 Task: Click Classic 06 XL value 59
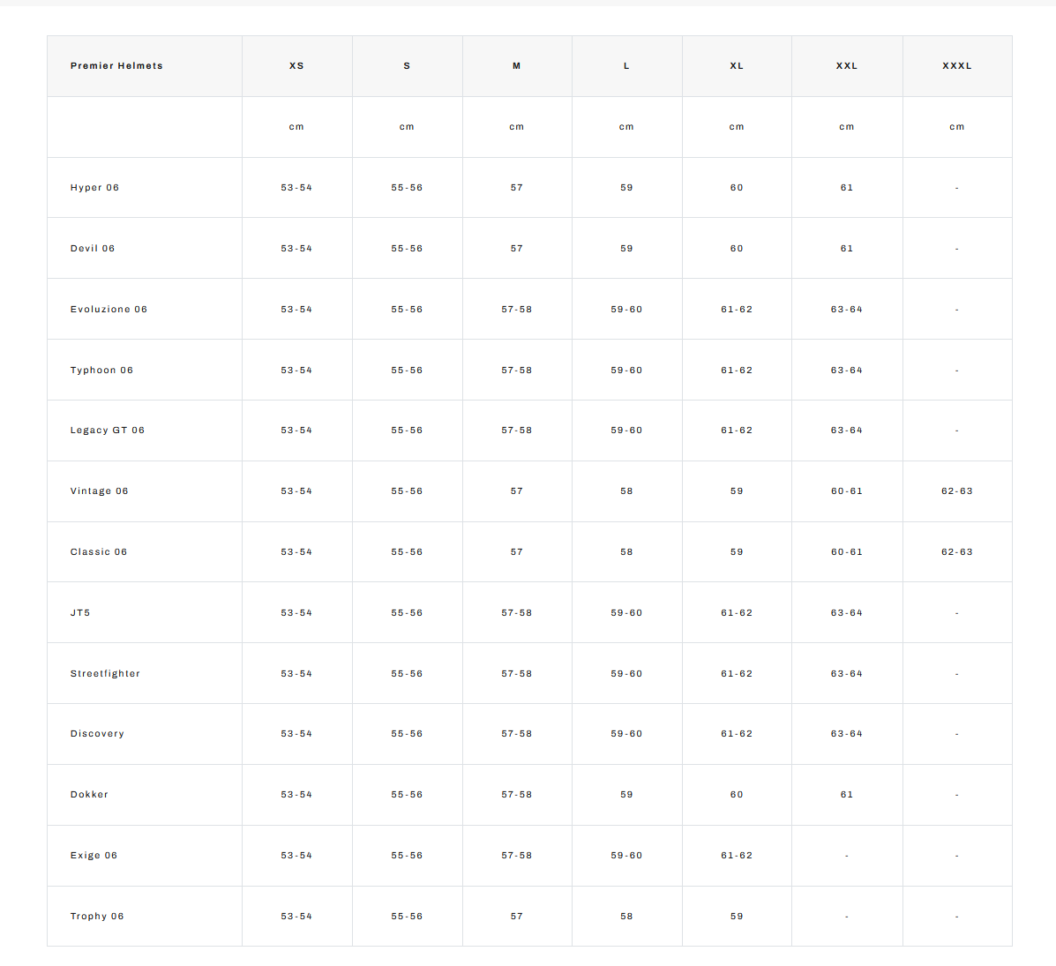(x=737, y=551)
